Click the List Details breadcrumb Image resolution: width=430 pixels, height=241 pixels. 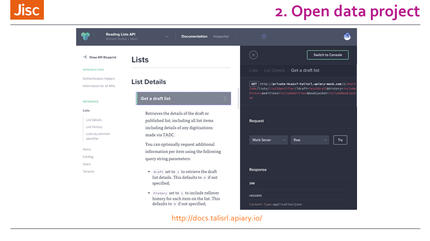[274, 71]
